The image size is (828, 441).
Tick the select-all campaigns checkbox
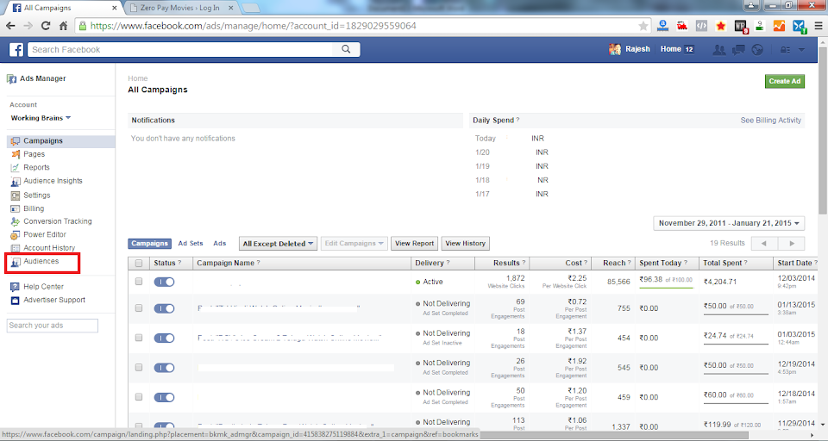[x=139, y=264]
